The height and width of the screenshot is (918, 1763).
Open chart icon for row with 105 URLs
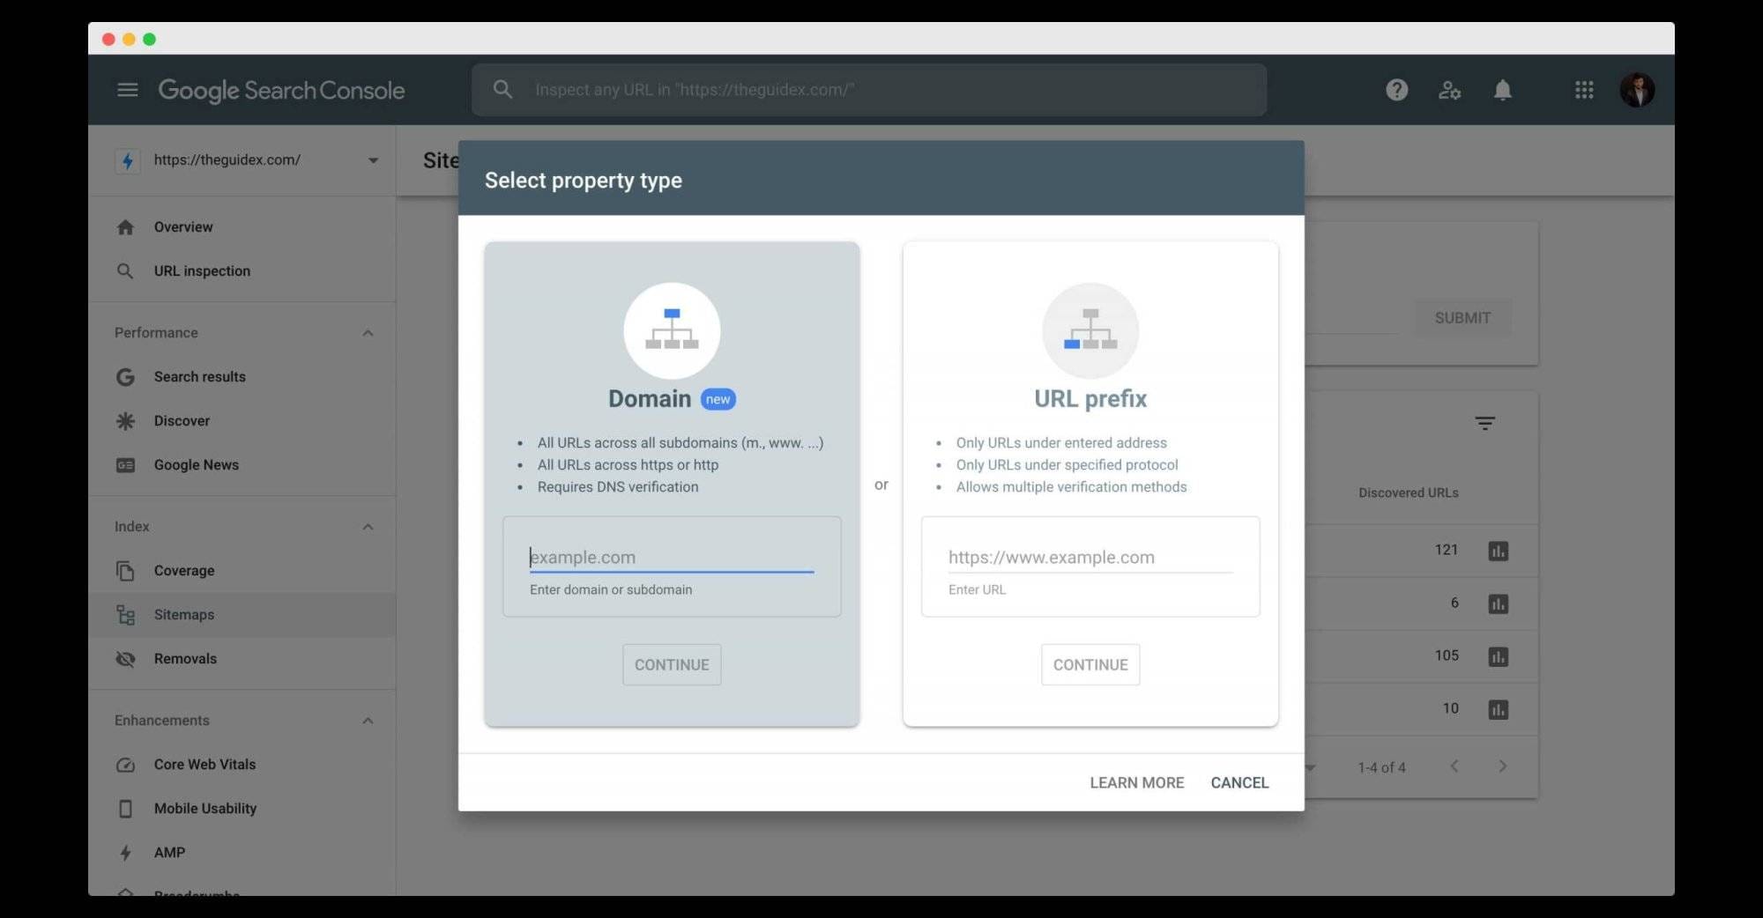pos(1498,657)
